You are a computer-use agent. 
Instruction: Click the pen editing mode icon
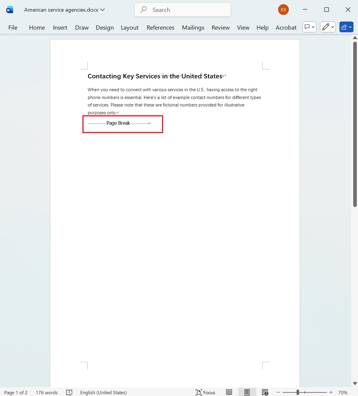[x=326, y=27]
